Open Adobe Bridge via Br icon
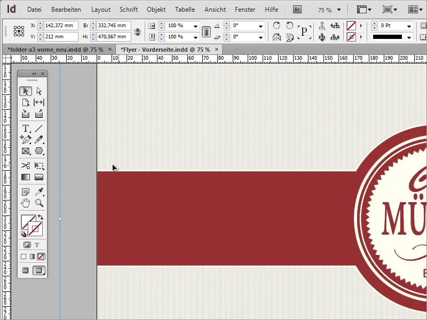Screen dimensions: 427x320 [297, 10]
